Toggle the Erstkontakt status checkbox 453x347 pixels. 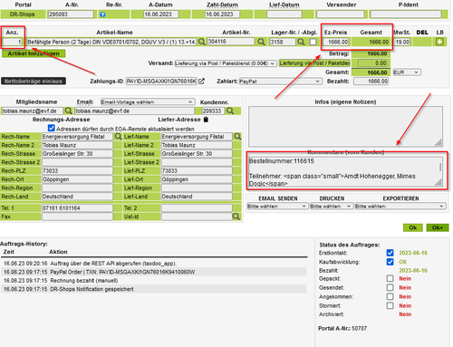tap(390, 253)
